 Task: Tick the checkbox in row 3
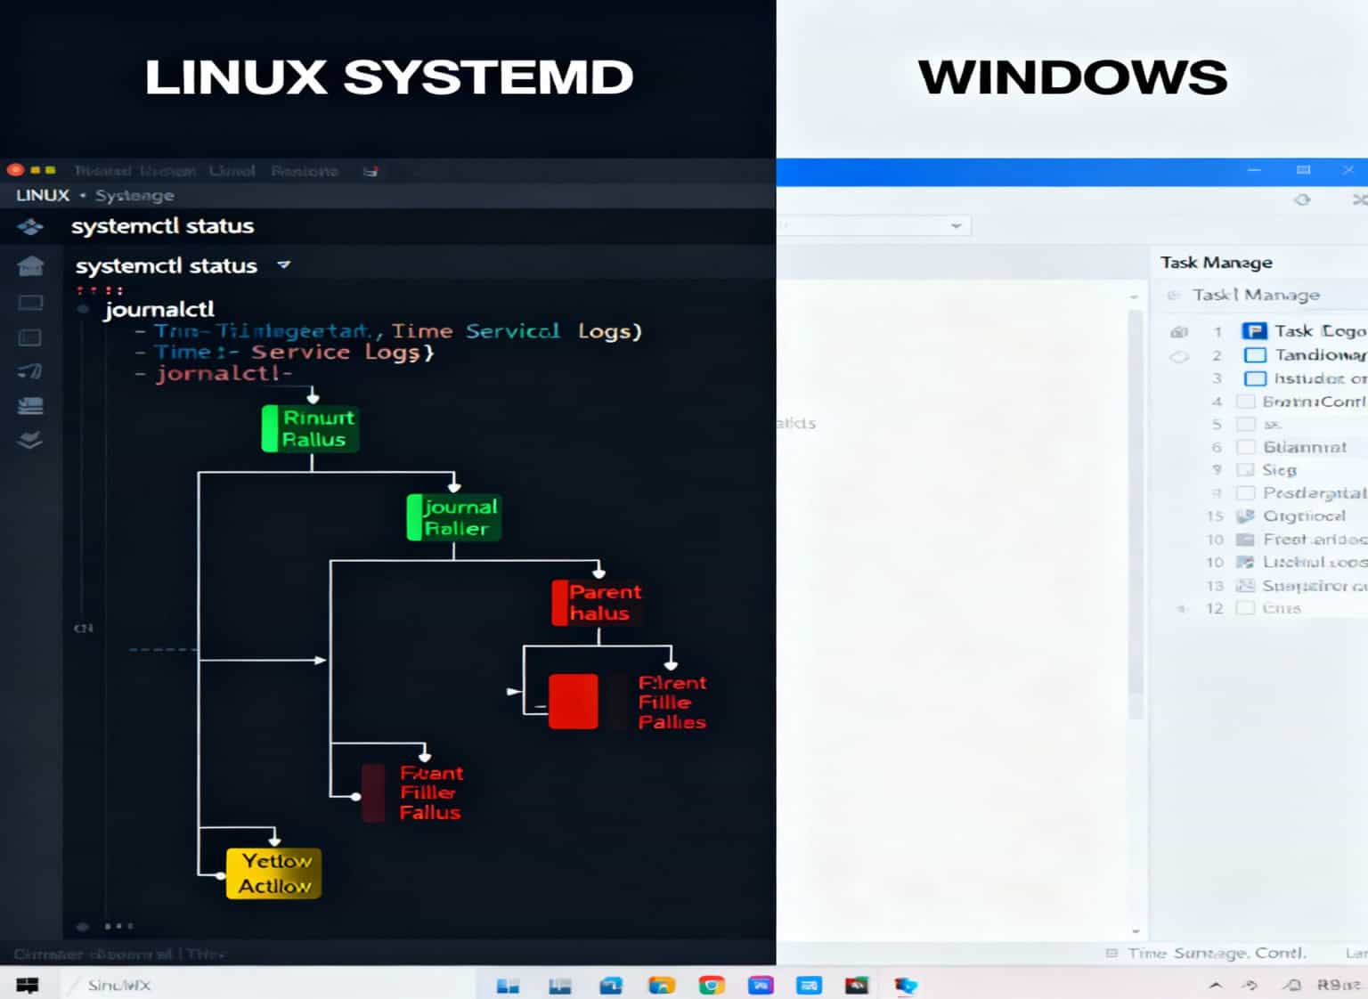click(1255, 378)
